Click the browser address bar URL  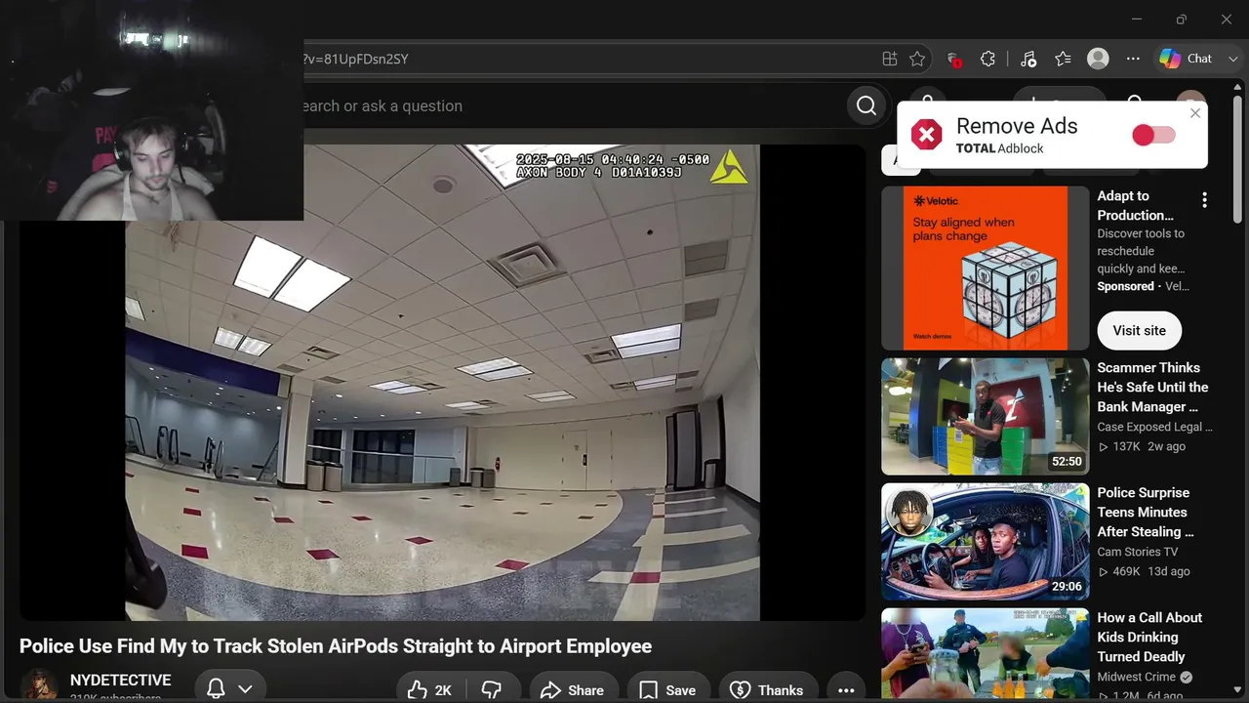(356, 59)
